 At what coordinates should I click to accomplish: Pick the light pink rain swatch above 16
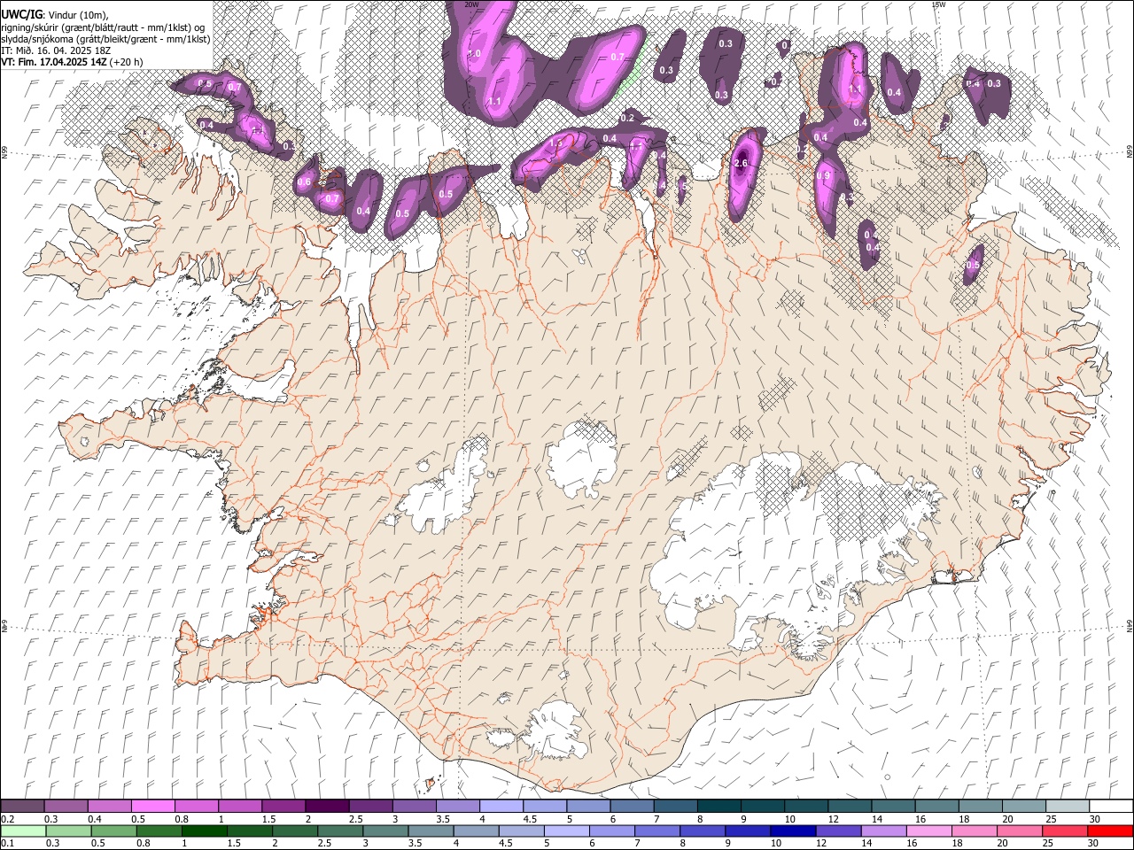coord(929,831)
